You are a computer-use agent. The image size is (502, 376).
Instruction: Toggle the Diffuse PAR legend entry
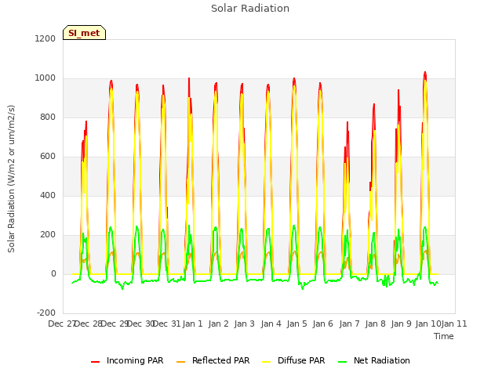(293, 360)
